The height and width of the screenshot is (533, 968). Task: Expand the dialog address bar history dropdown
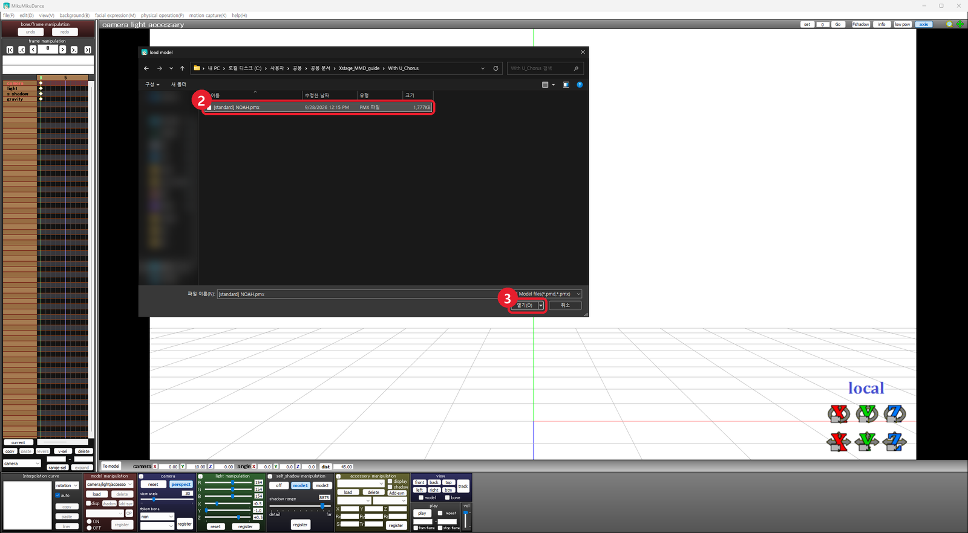[x=483, y=68]
